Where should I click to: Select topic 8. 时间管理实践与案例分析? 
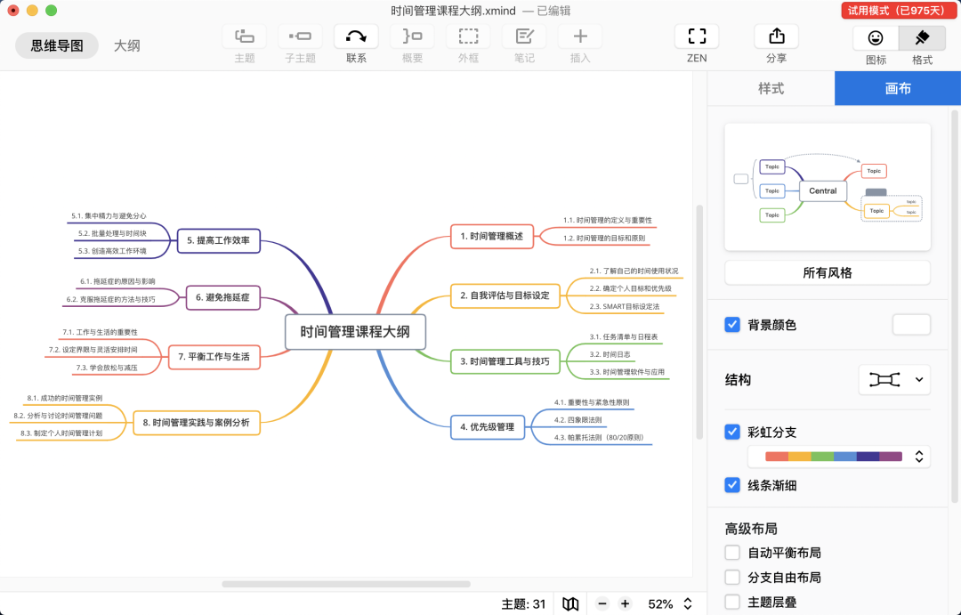point(196,423)
